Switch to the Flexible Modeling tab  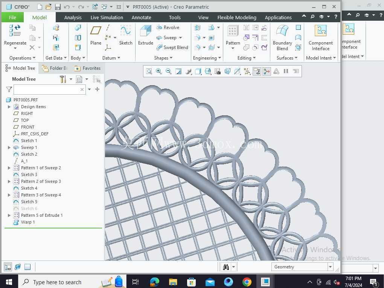(x=237, y=17)
